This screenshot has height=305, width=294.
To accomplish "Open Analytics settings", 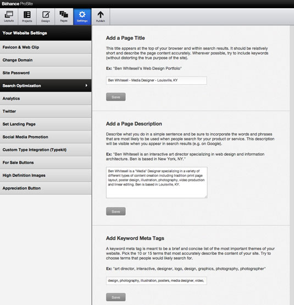I will point(46,99).
